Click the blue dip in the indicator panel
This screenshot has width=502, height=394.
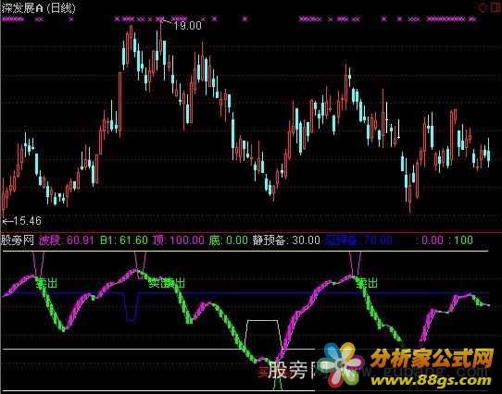tap(132, 306)
